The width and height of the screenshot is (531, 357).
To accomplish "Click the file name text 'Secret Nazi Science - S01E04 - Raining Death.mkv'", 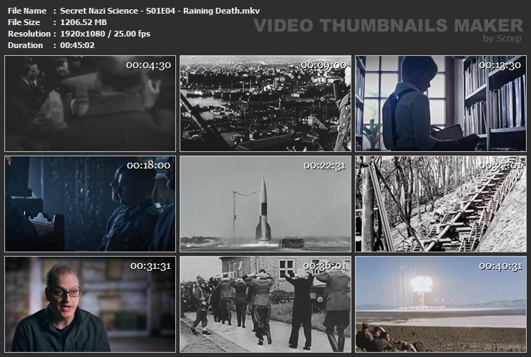I will pos(160,11).
